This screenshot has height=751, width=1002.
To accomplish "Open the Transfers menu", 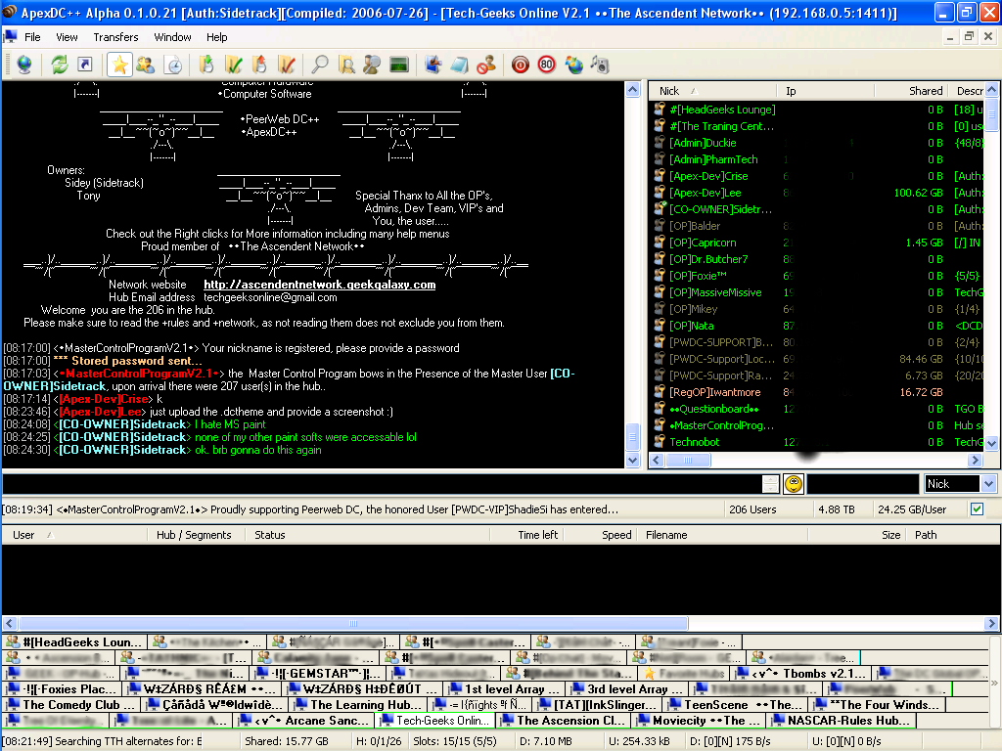I will 115,37.
